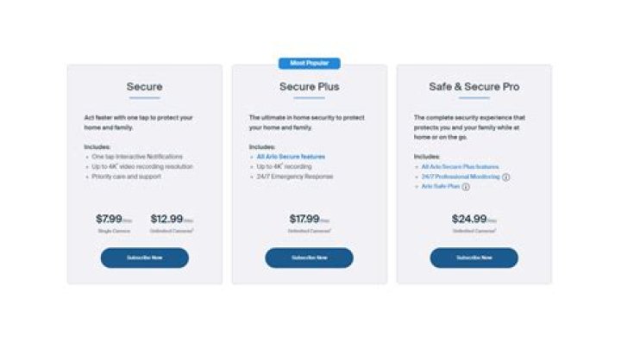Click the Safe & Secure Pro title
The width and height of the screenshot is (621, 348).
[x=474, y=87]
